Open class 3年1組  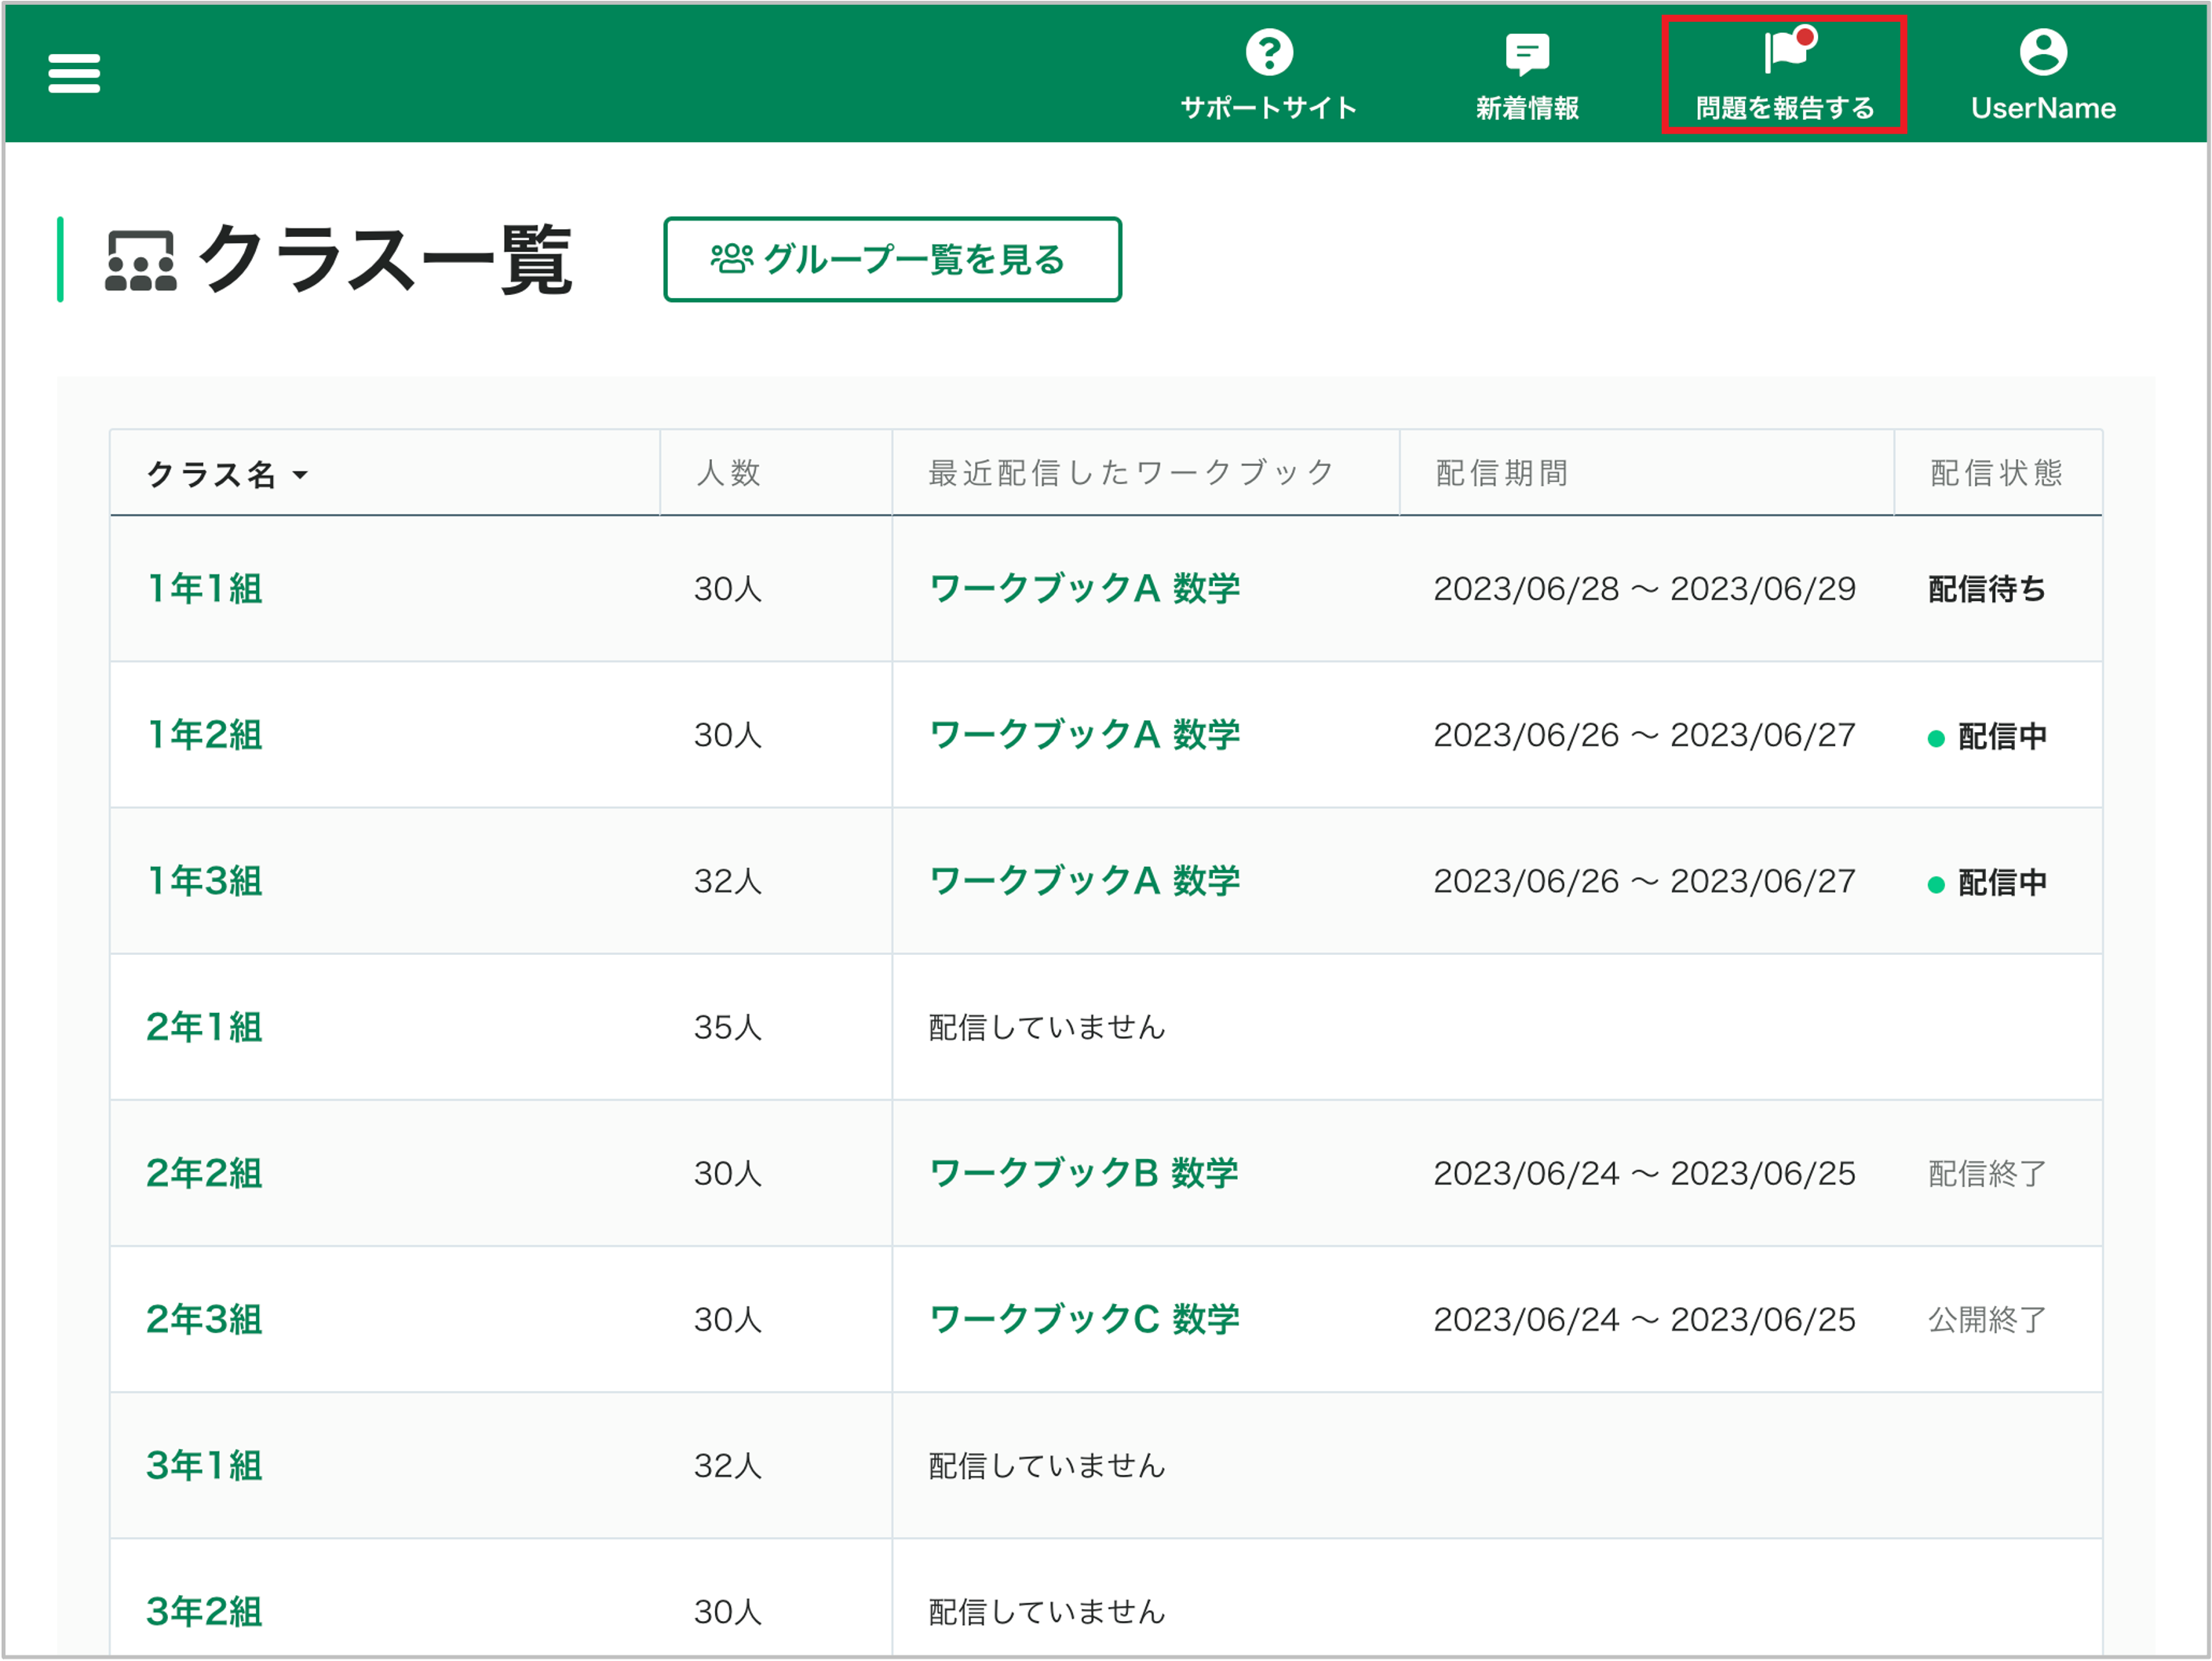point(205,1465)
